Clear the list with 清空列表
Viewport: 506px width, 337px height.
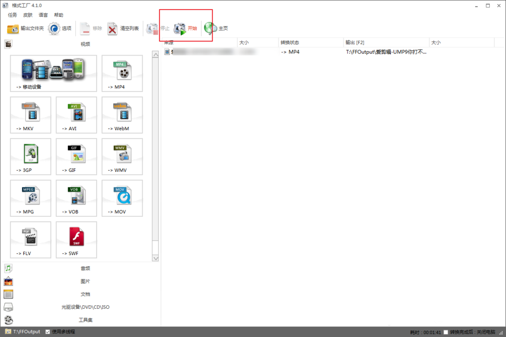coord(123,29)
